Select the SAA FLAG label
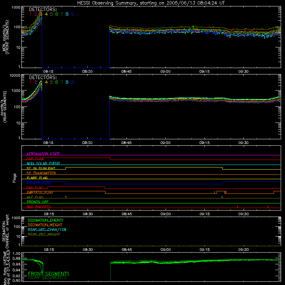This screenshot has height=285, width=285. point(35,187)
